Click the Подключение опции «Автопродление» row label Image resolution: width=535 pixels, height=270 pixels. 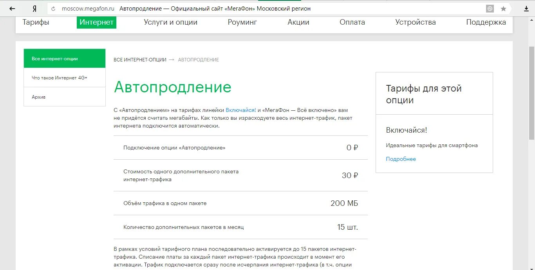point(174,148)
